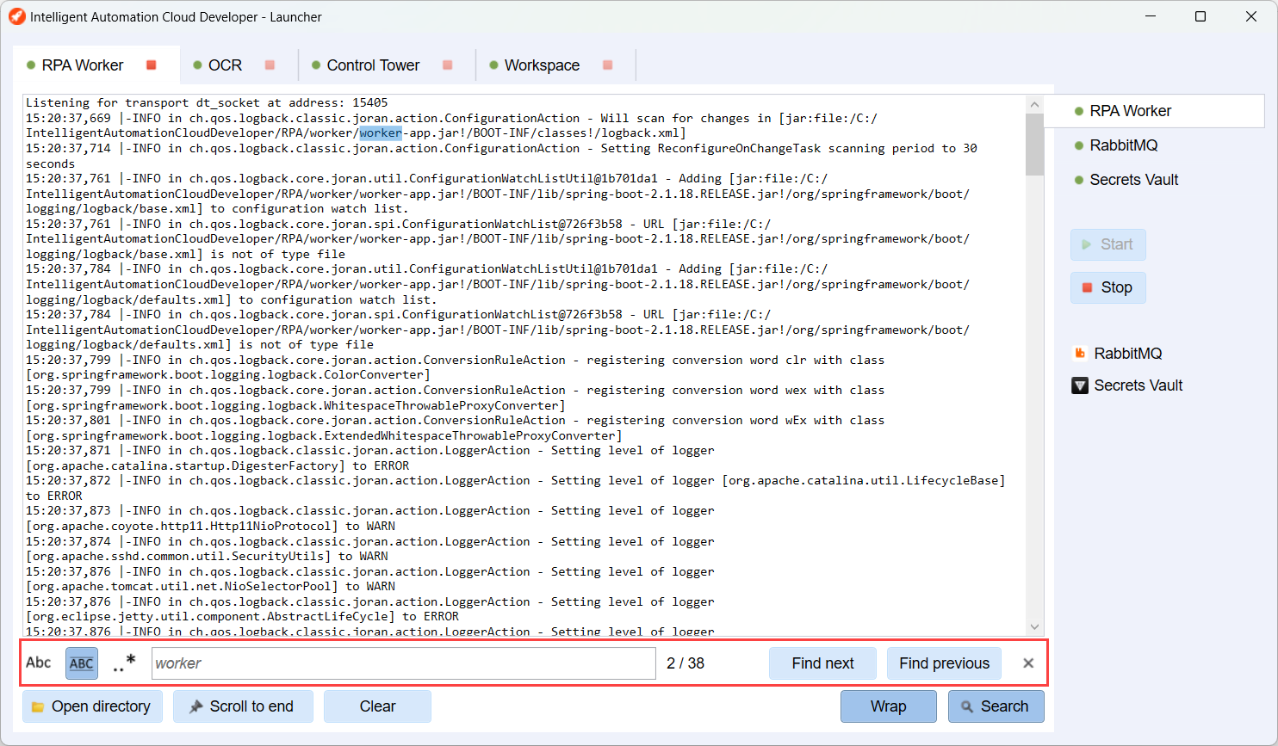Click Find previous

(944, 663)
